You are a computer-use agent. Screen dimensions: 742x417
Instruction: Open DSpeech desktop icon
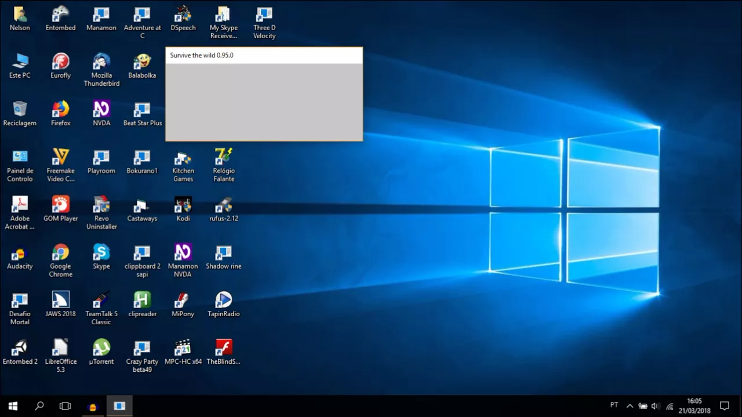click(x=183, y=18)
